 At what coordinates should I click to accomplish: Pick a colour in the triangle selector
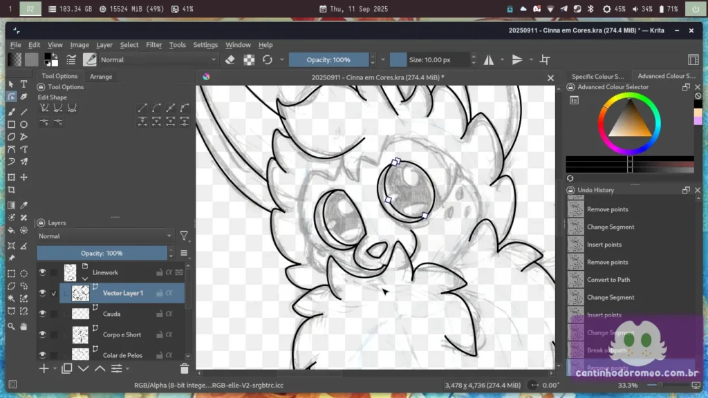click(630, 122)
